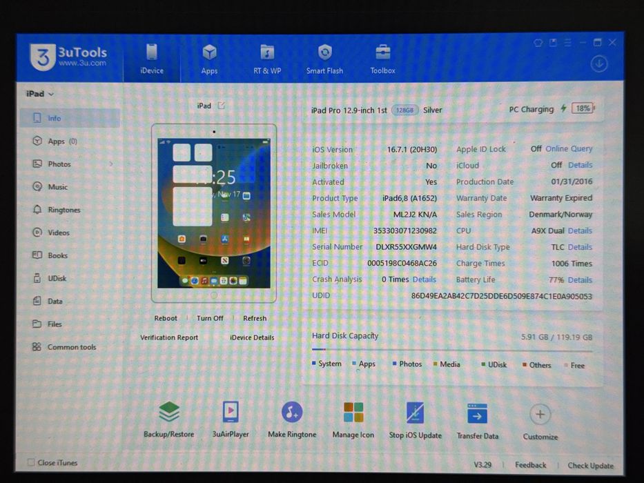The image size is (644, 483).
Task: Click the UDID value text
Action: point(502,296)
